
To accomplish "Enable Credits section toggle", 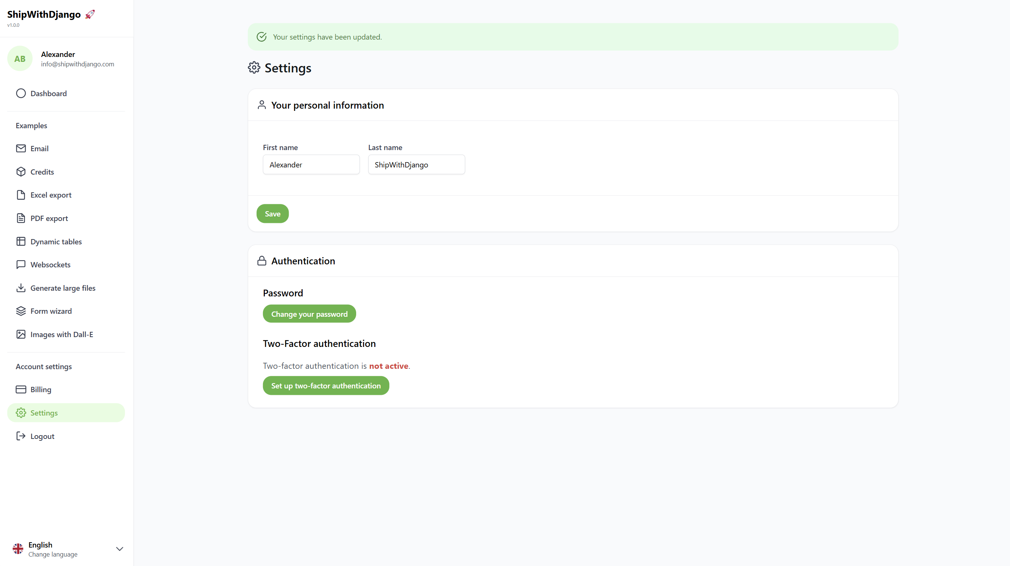I will 42,171.
